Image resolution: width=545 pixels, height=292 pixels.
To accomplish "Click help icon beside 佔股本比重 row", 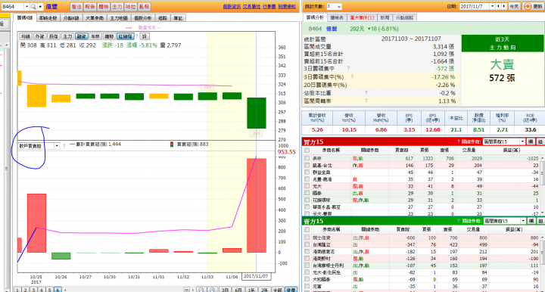I will point(366,93).
